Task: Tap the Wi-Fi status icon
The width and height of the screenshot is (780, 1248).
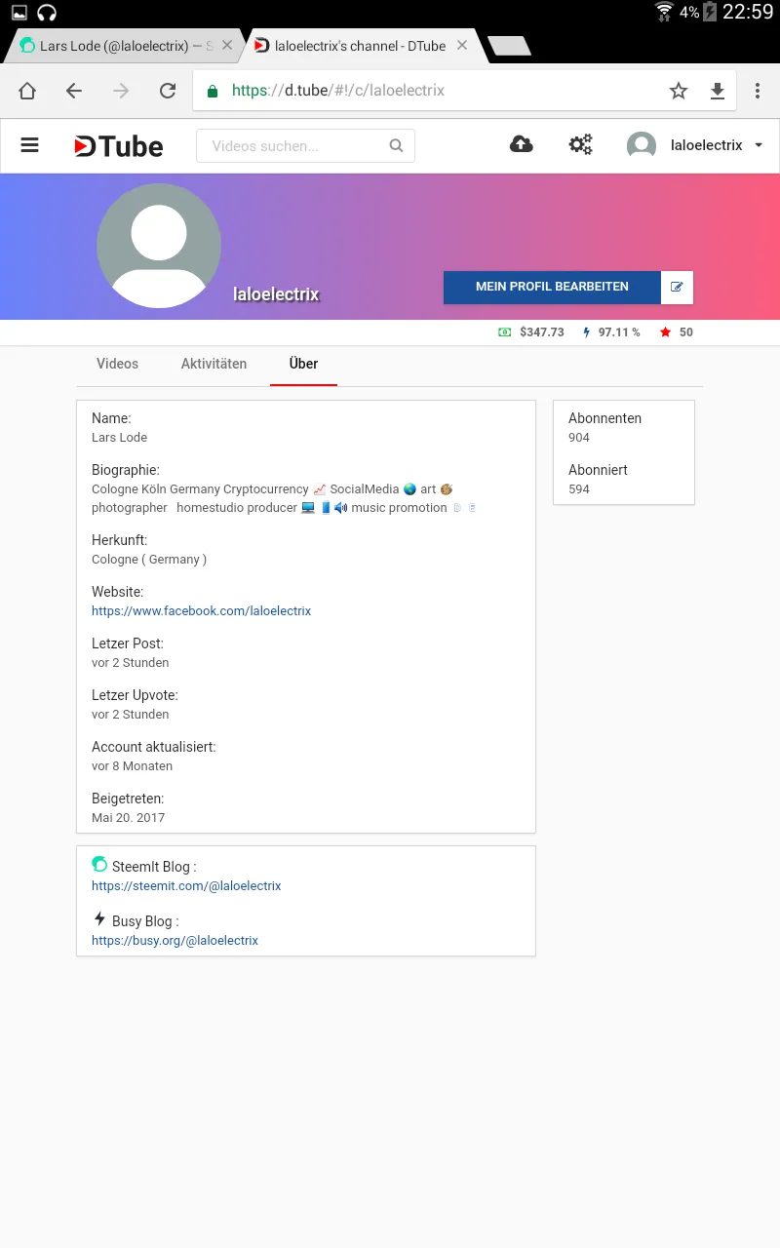Action: pos(665,13)
